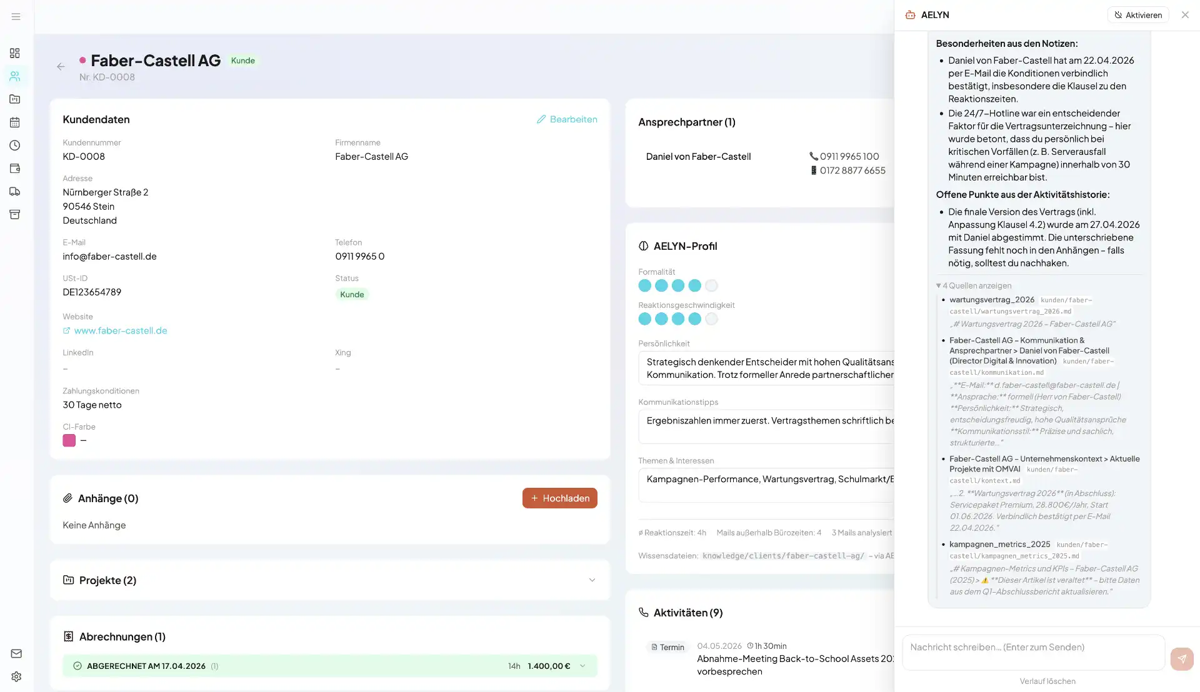Click the source title kampagnen_metrics_2025
Image resolution: width=1200 pixels, height=692 pixels.
pos(999,545)
